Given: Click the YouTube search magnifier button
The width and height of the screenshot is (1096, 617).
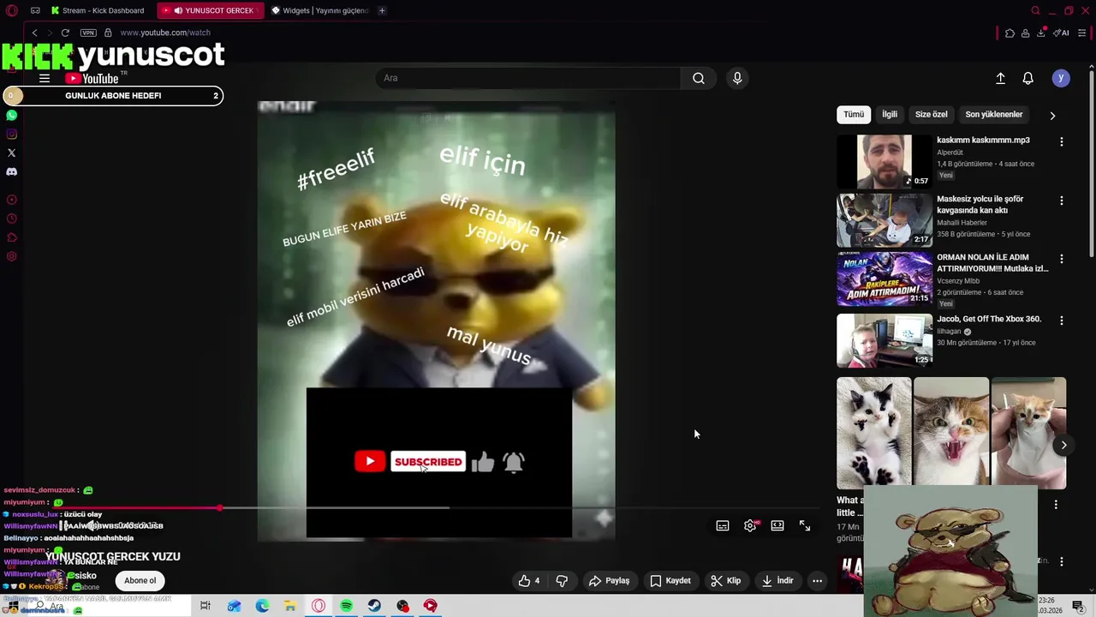Looking at the screenshot, I should point(699,78).
